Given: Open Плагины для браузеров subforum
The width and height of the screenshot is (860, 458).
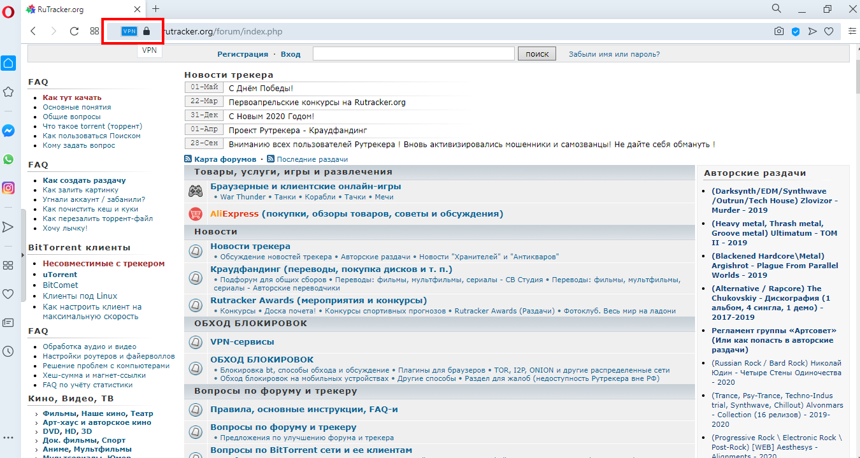Looking at the screenshot, I should [442, 369].
